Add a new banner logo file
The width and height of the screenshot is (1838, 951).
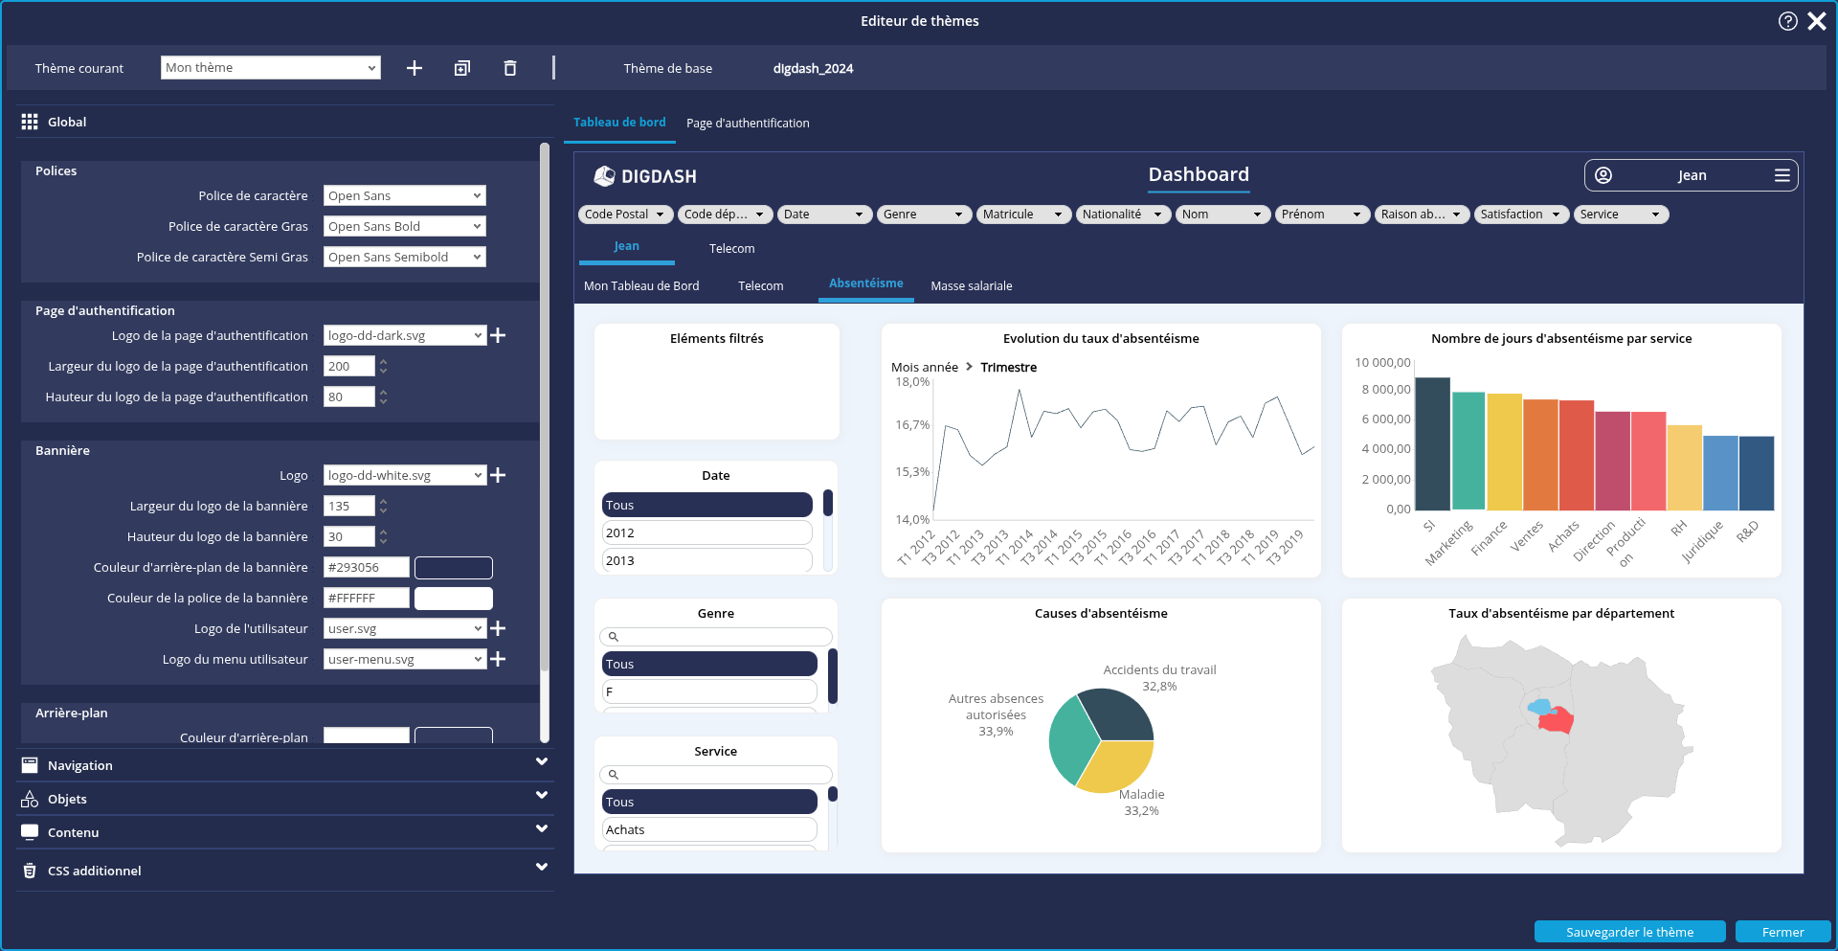point(498,475)
